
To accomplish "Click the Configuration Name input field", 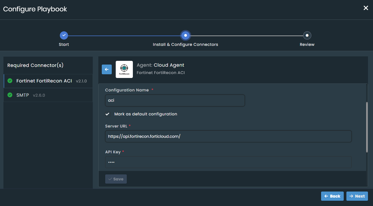I will 175,101.
